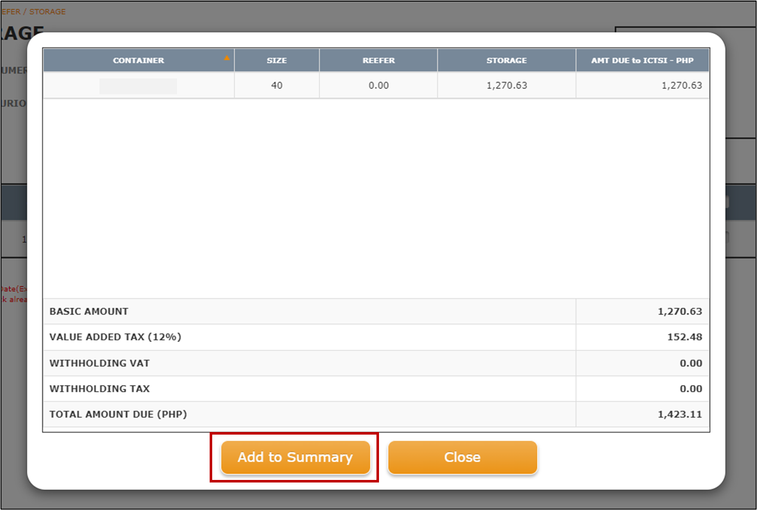The width and height of the screenshot is (757, 510).
Task: Sort the table by the STORAGE column
Action: [x=506, y=60]
